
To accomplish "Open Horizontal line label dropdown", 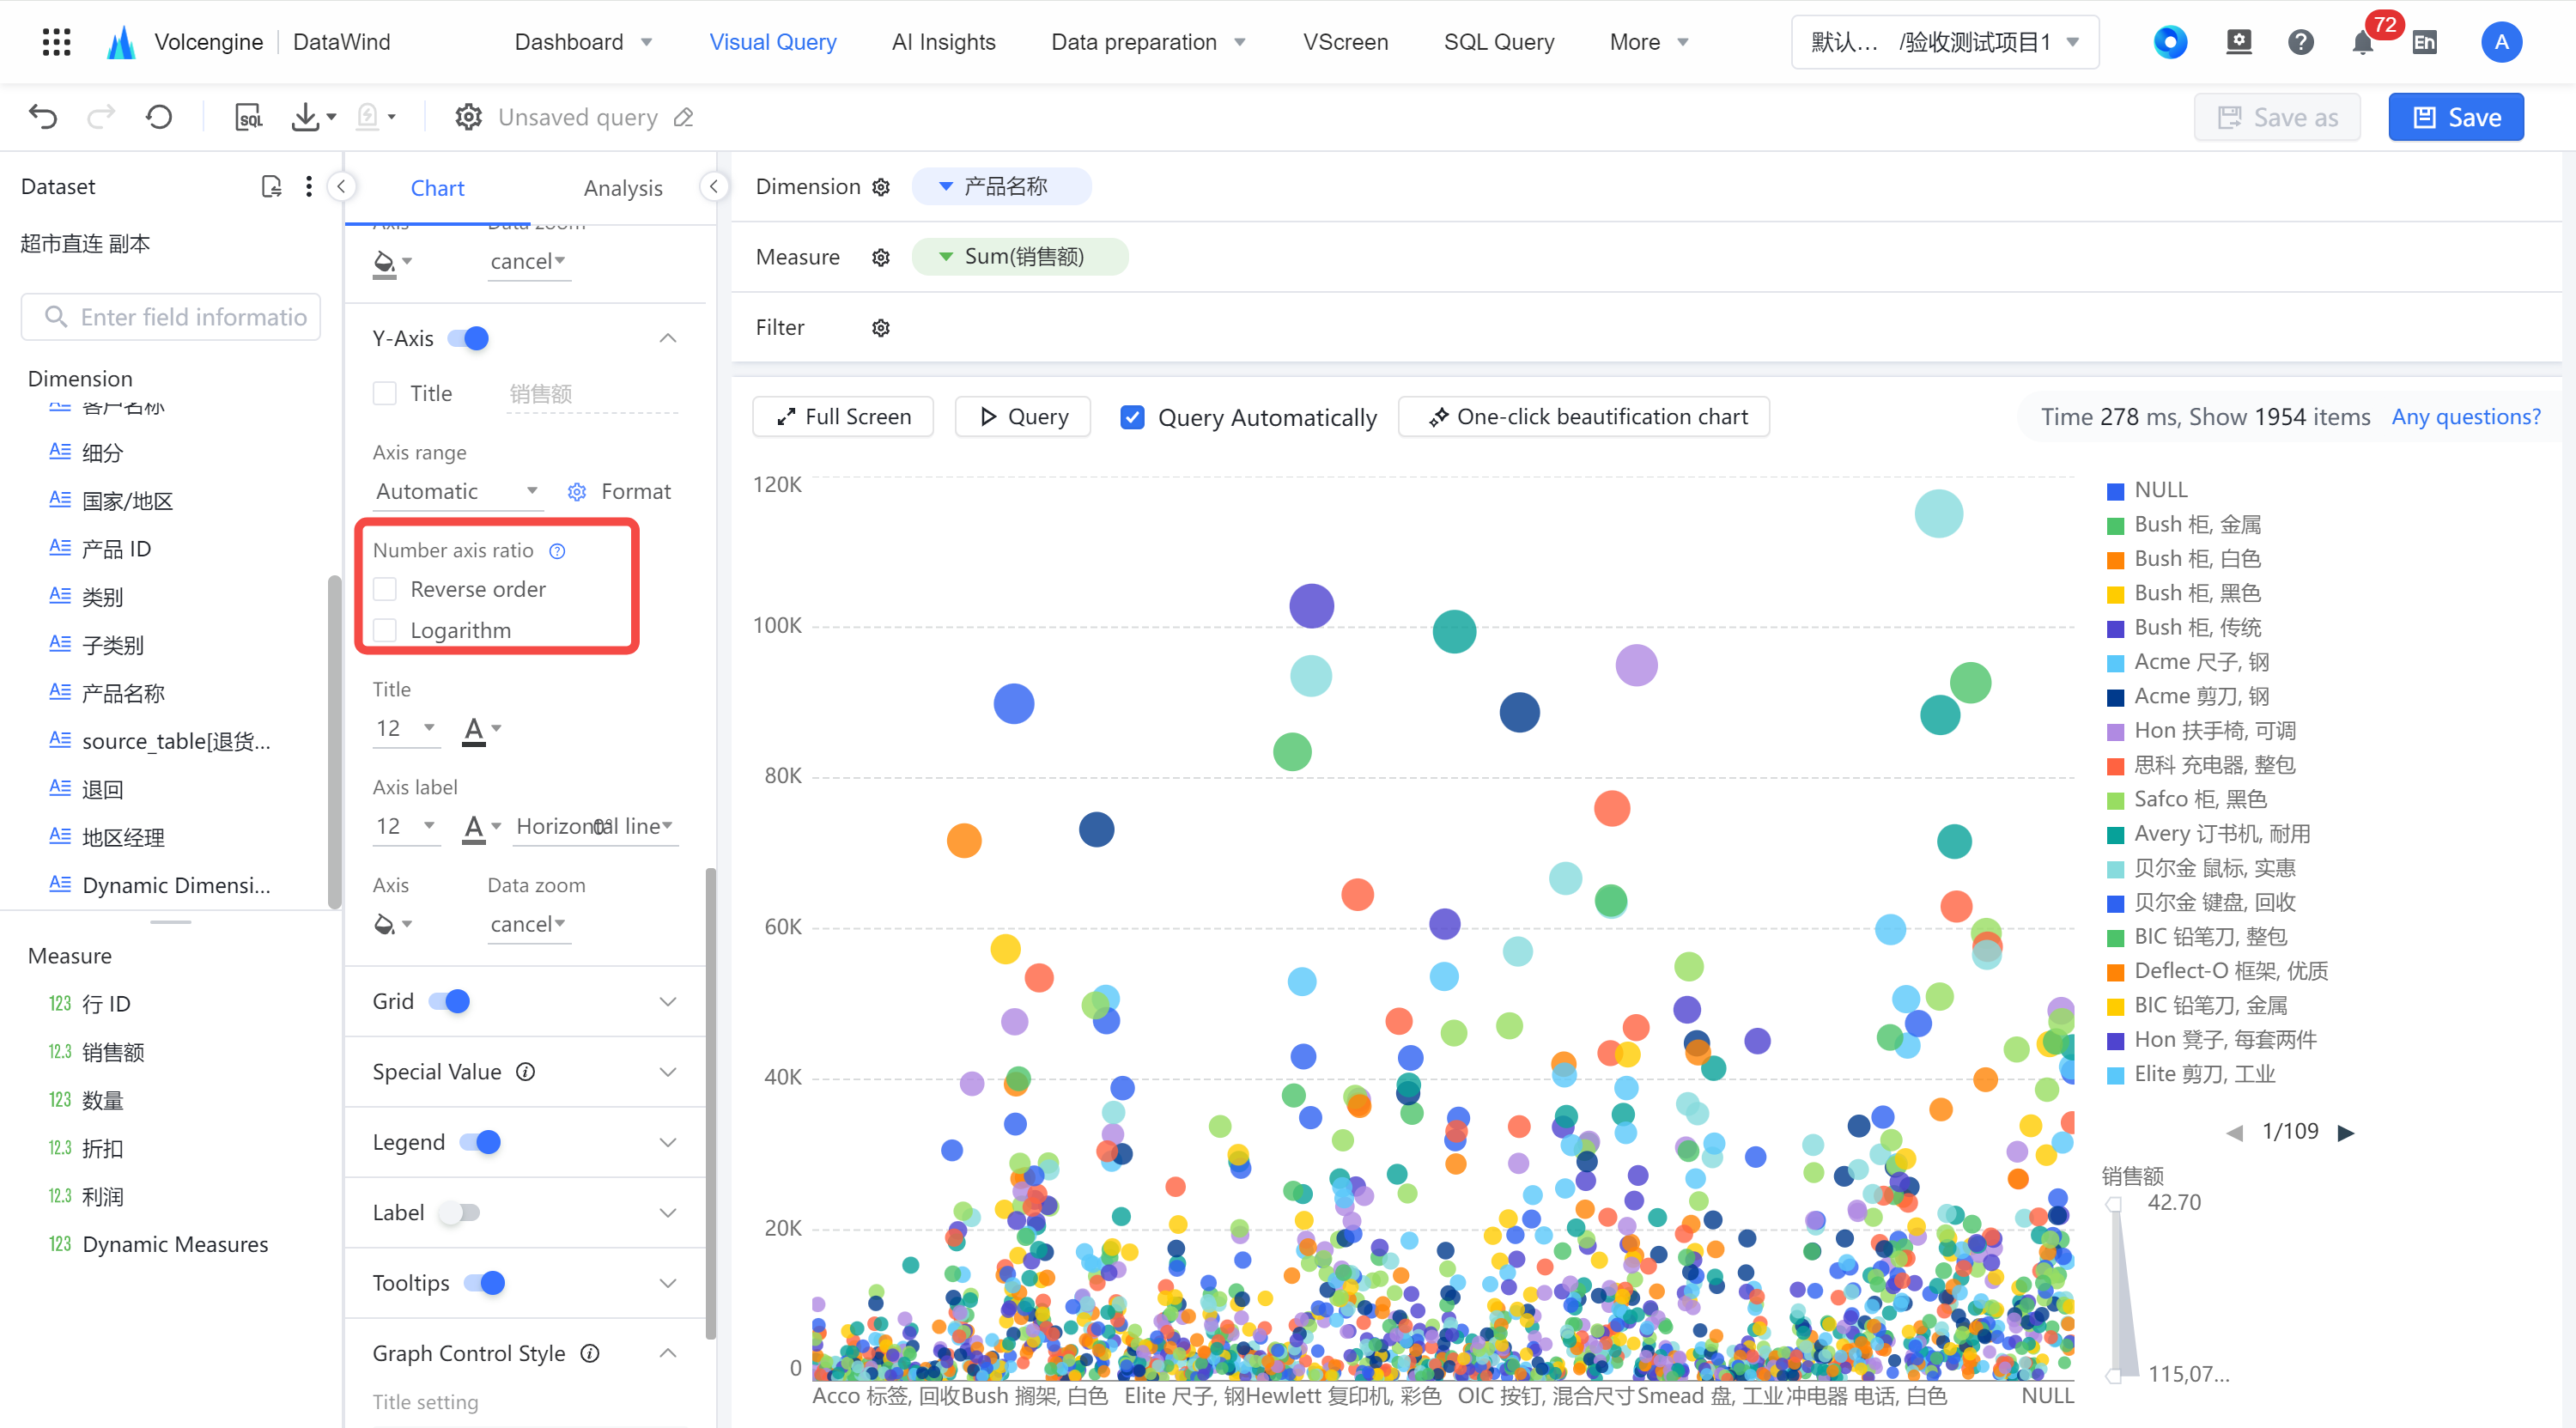I will [595, 826].
